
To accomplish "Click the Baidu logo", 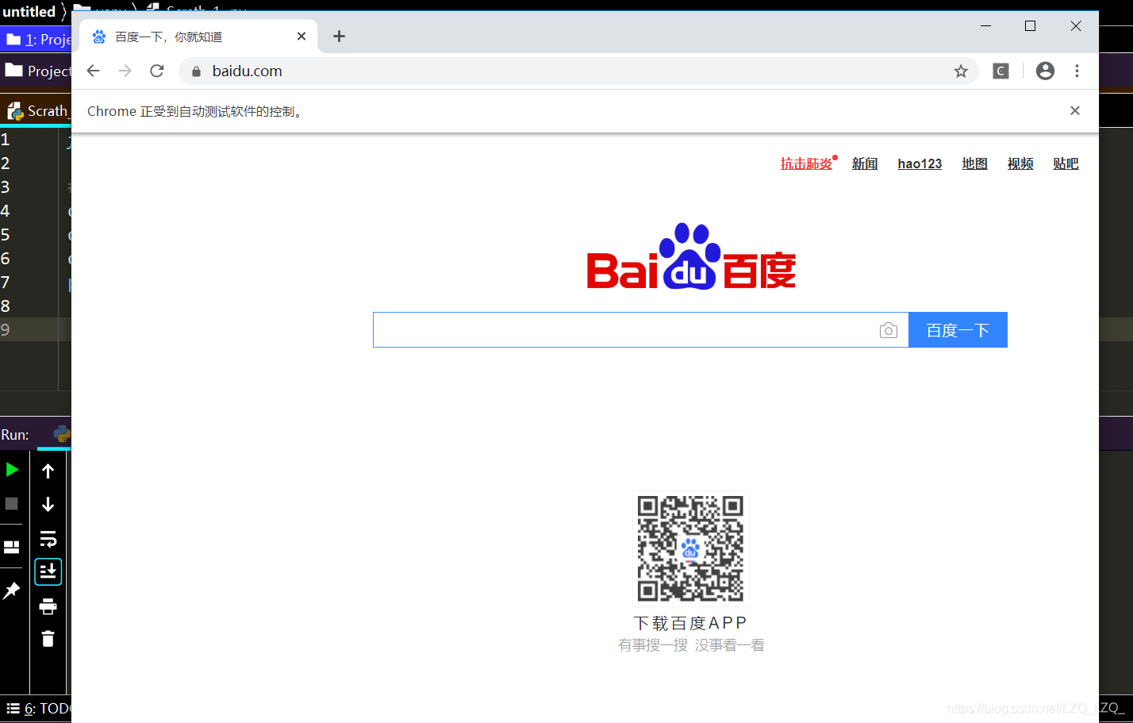I will pos(691,256).
